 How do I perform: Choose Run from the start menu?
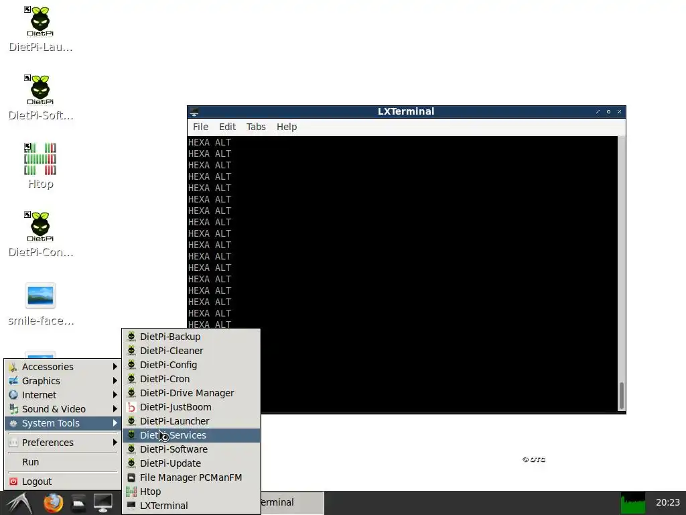point(63,461)
